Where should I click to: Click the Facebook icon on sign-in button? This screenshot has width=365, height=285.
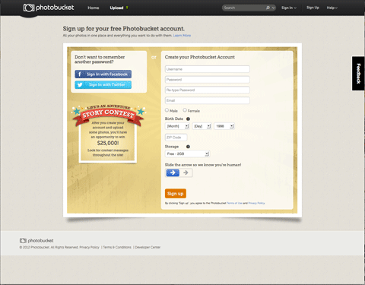click(x=80, y=74)
